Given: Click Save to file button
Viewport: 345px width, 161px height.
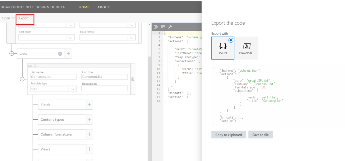Looking at the screenshot, I should tap(260, 135).
